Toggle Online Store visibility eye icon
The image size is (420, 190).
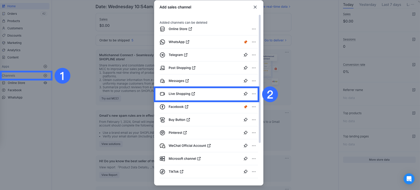(x=45, y=83)
